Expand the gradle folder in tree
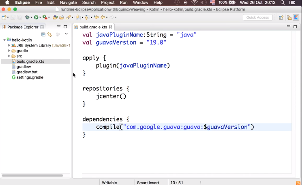The width and height of the screenshot is (302, 185). (x=9, y=51)
